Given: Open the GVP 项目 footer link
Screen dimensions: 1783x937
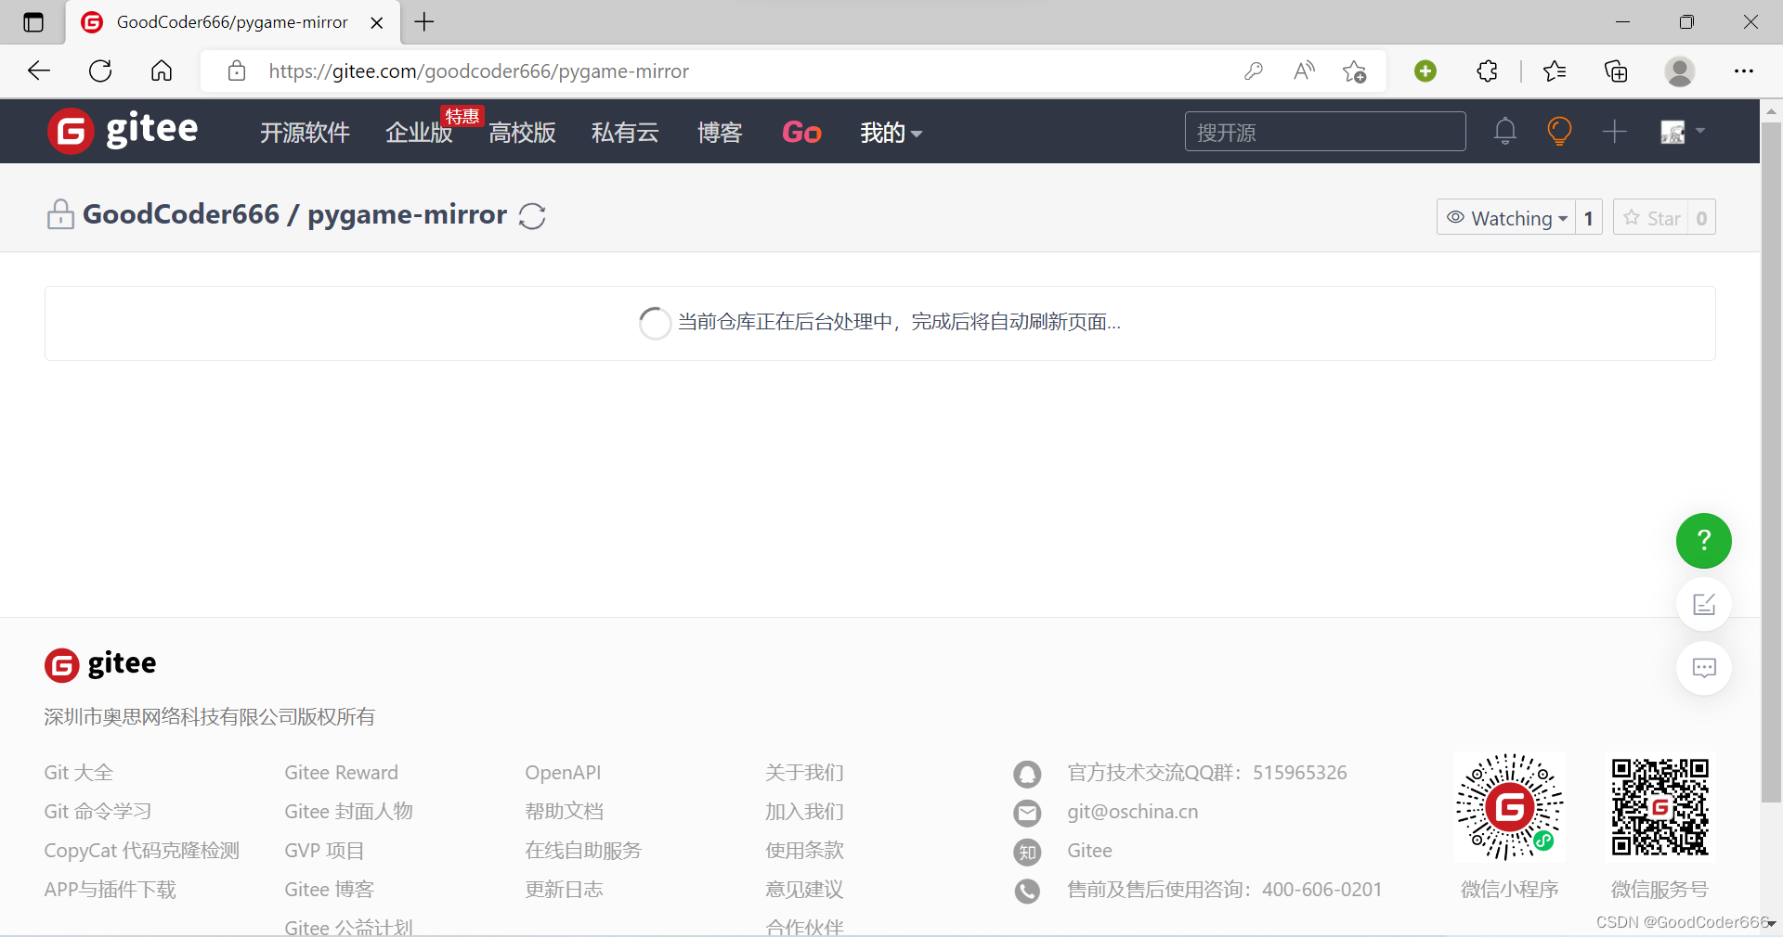Looking at the screenshot, I should click(x=324, y=851).
